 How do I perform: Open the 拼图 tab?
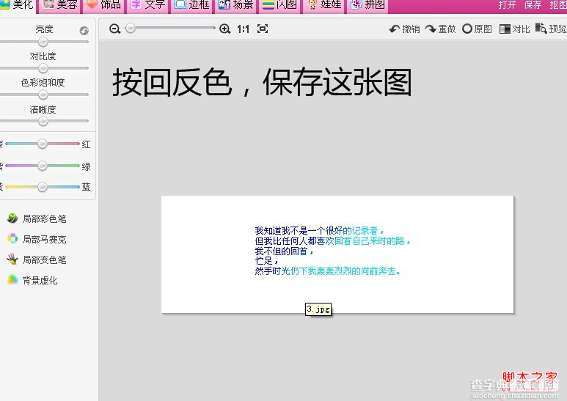[367, 5]
